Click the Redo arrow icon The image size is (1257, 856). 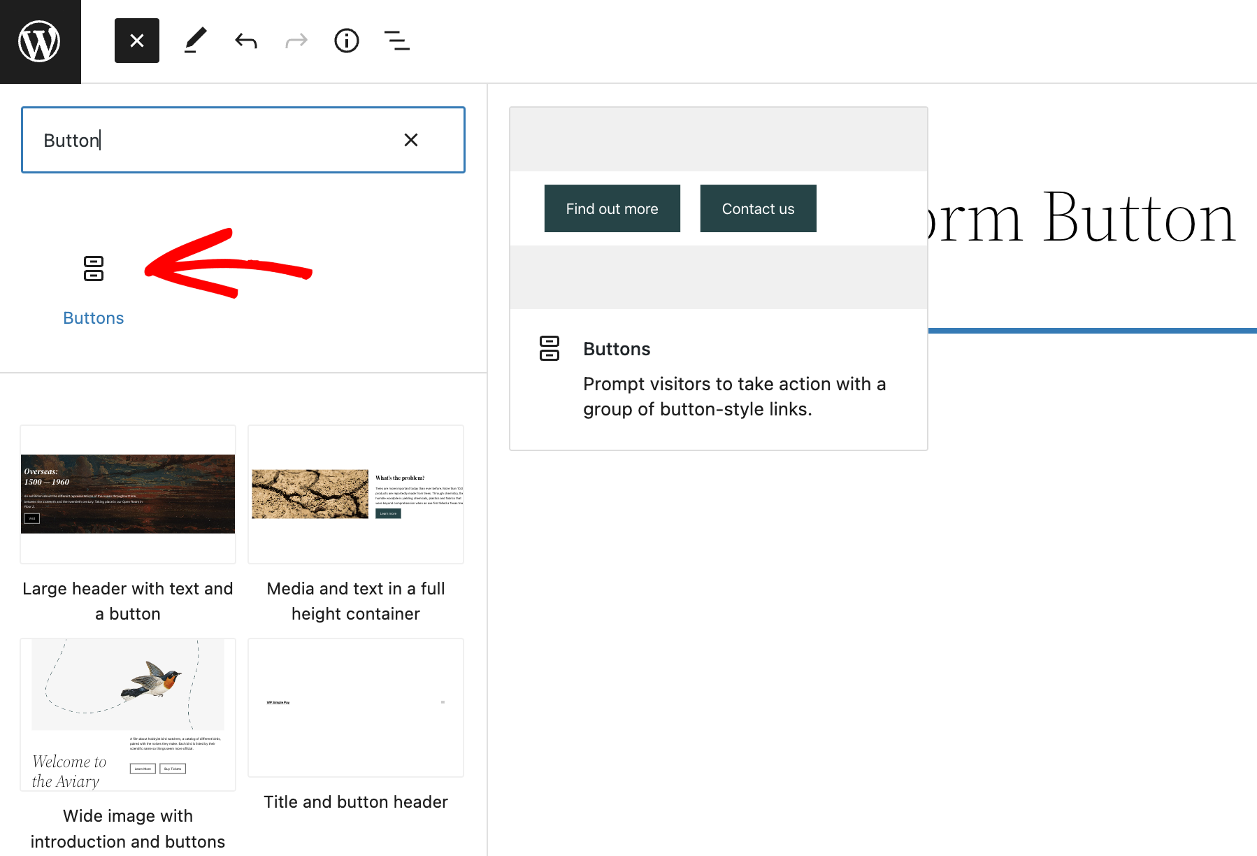tap(296, 41)
